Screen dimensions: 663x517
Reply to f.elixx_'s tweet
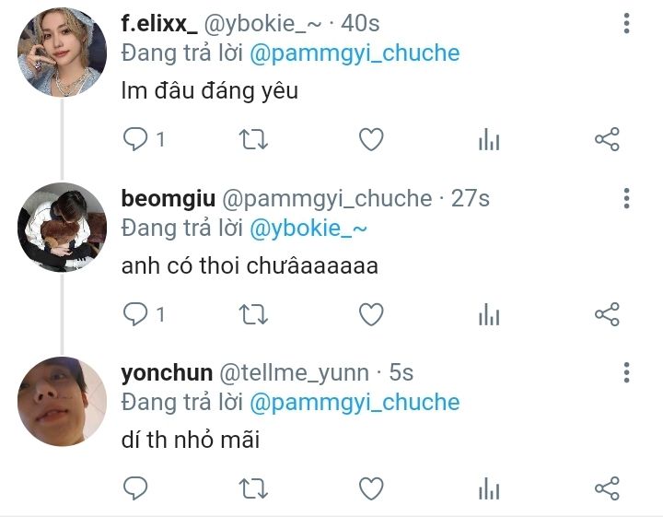135,139
